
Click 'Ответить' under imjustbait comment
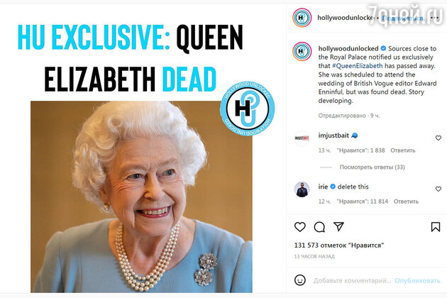(x=403, y=150)
